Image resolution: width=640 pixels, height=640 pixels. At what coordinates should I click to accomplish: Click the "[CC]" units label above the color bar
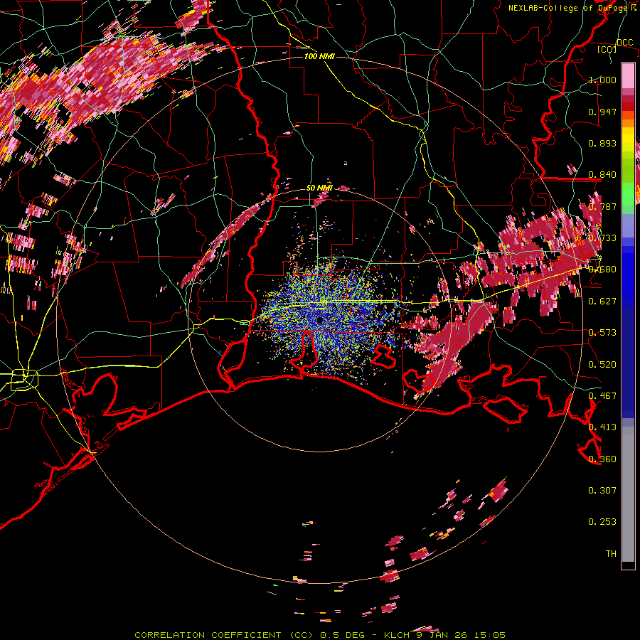[607, 49]
